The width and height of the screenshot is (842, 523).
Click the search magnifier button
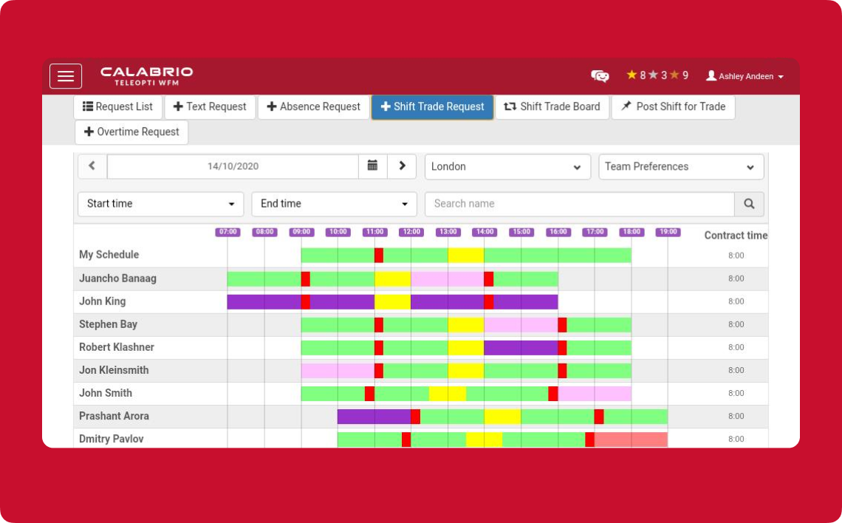[749, 204]
